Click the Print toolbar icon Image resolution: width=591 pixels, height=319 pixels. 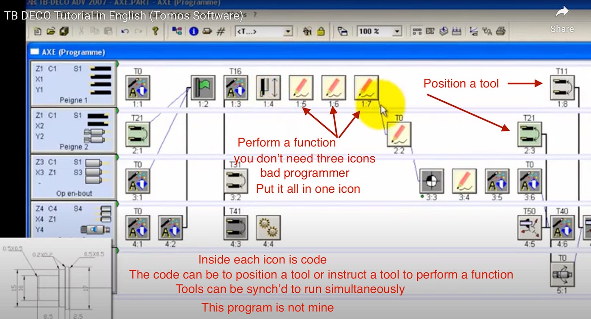click(x=501, y=31)
